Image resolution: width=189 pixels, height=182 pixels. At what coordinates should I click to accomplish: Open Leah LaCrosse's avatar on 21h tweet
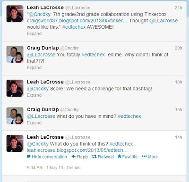click(15, 14)
